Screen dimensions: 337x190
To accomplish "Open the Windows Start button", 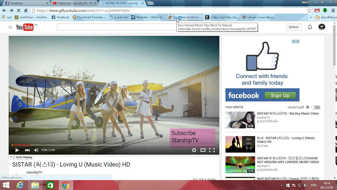I will tap(6, 185).
